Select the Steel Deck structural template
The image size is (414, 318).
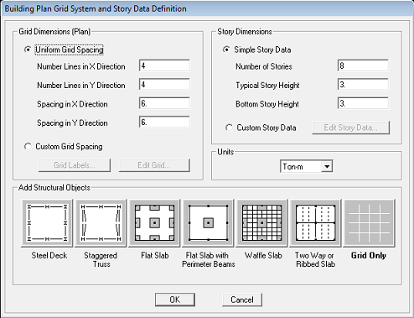(x=47, y=223)
